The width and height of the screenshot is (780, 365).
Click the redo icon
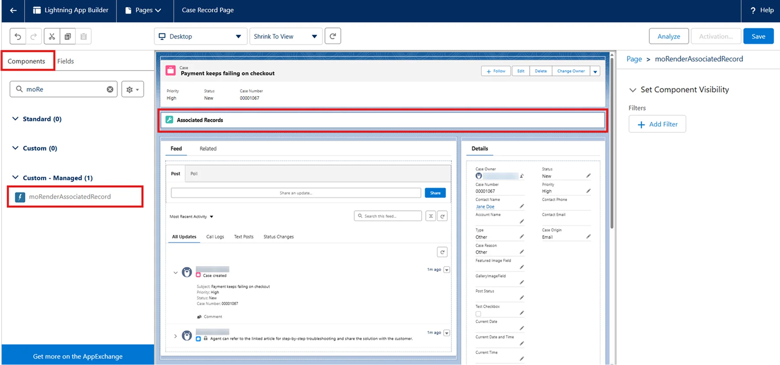pyautogui.click(x=33, y=36)
